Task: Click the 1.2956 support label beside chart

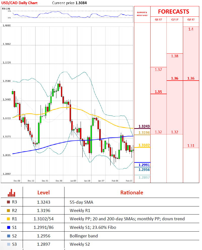Action: point(144,169)
